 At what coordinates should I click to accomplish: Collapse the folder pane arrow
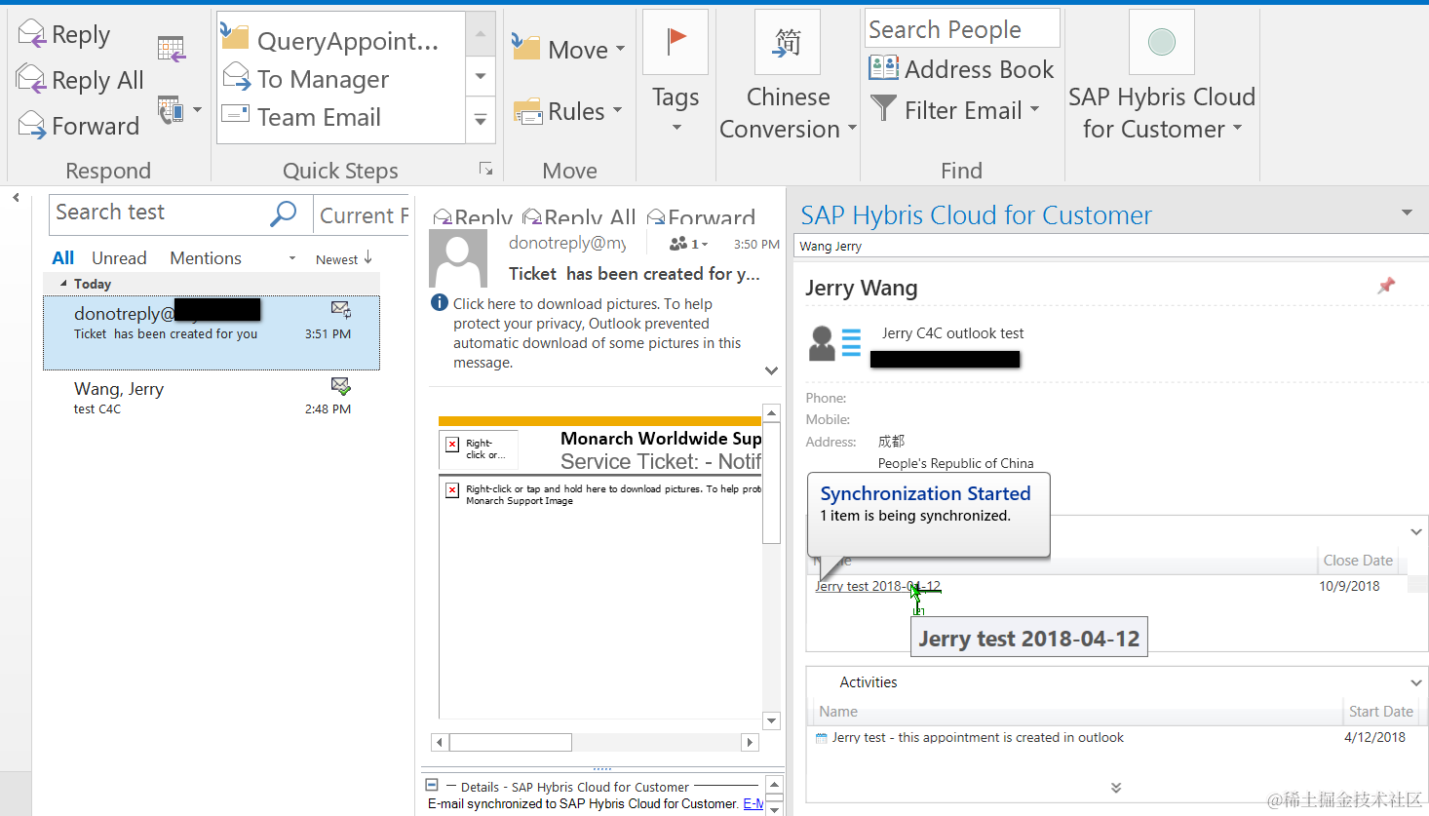16,198
